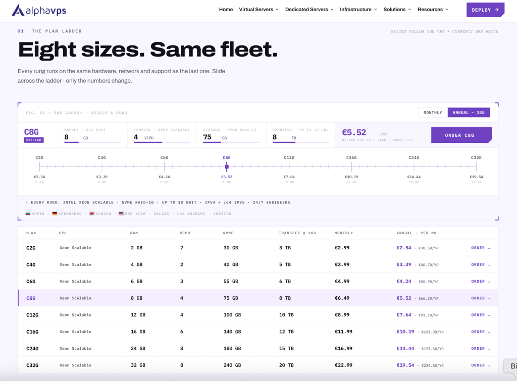The image size is (517, 381).
Task: Order the C12G plan in table
Action: click(481, 315)
